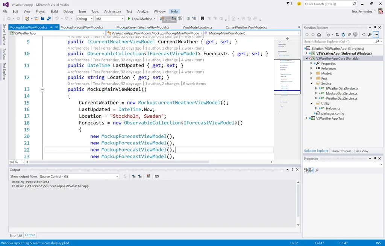Toggle auto-hide pin on Solution Explorer
This screenshot has height=246, width=385.
(375, 27)
